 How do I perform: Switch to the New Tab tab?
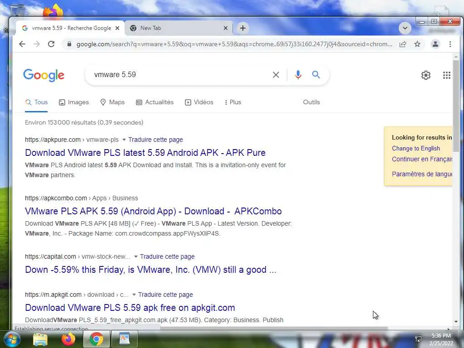click(179, 28)
